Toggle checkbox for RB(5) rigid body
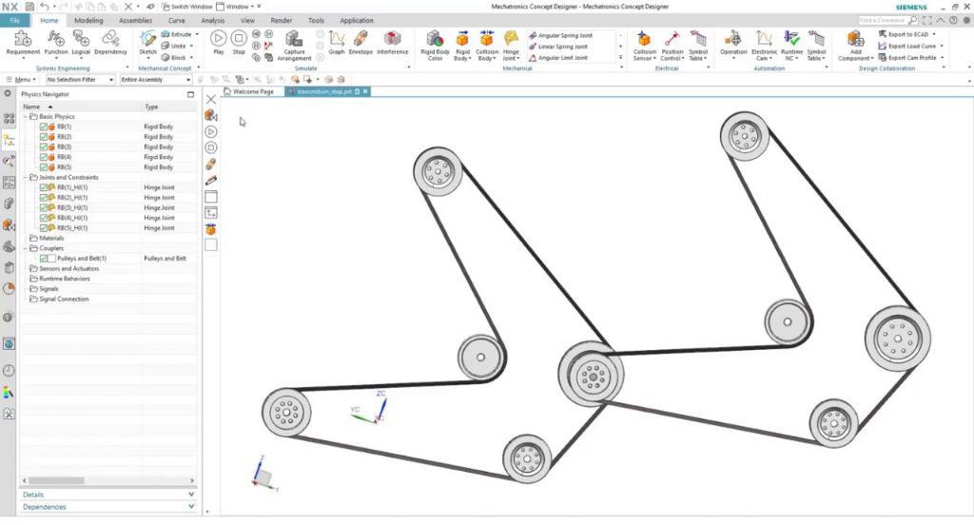This screenshot has height=525, width=974. coord(44,167)
